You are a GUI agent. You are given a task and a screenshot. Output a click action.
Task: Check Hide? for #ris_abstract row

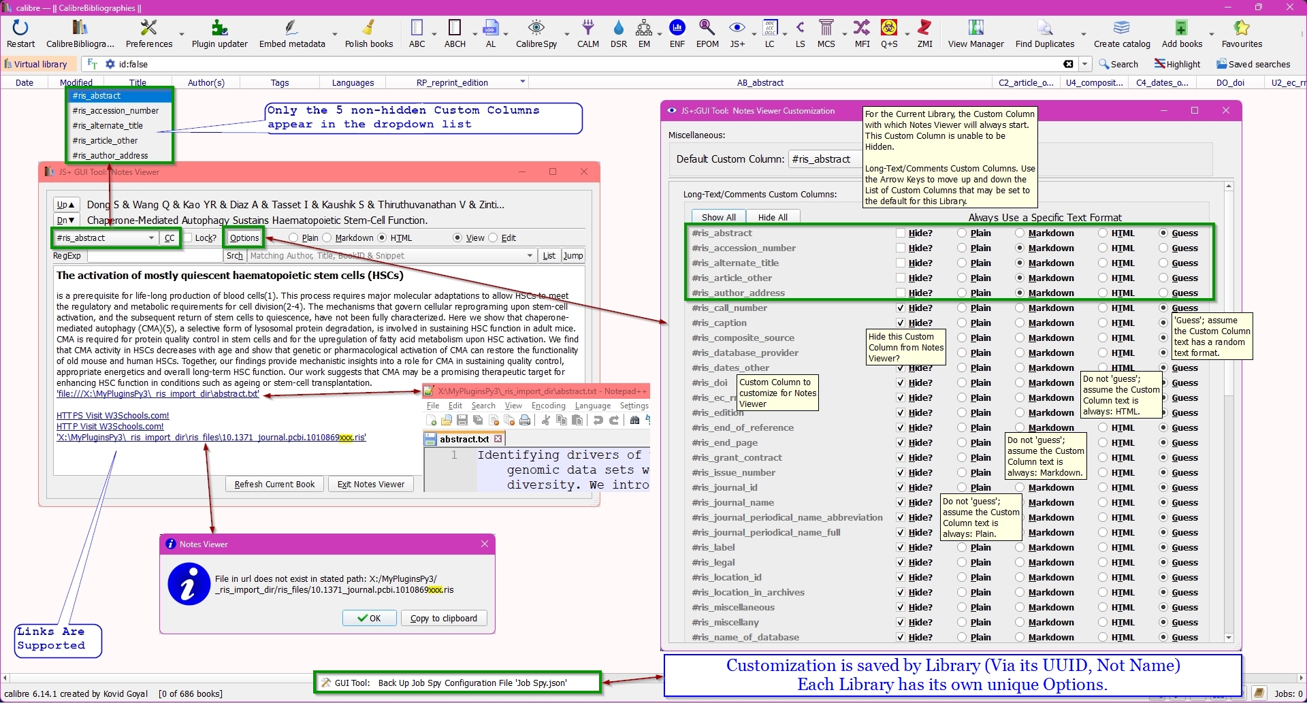pyautogui.click(x=901, y=233)
